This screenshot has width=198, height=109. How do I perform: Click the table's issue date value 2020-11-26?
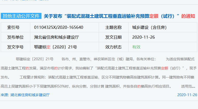click(144, 37)
